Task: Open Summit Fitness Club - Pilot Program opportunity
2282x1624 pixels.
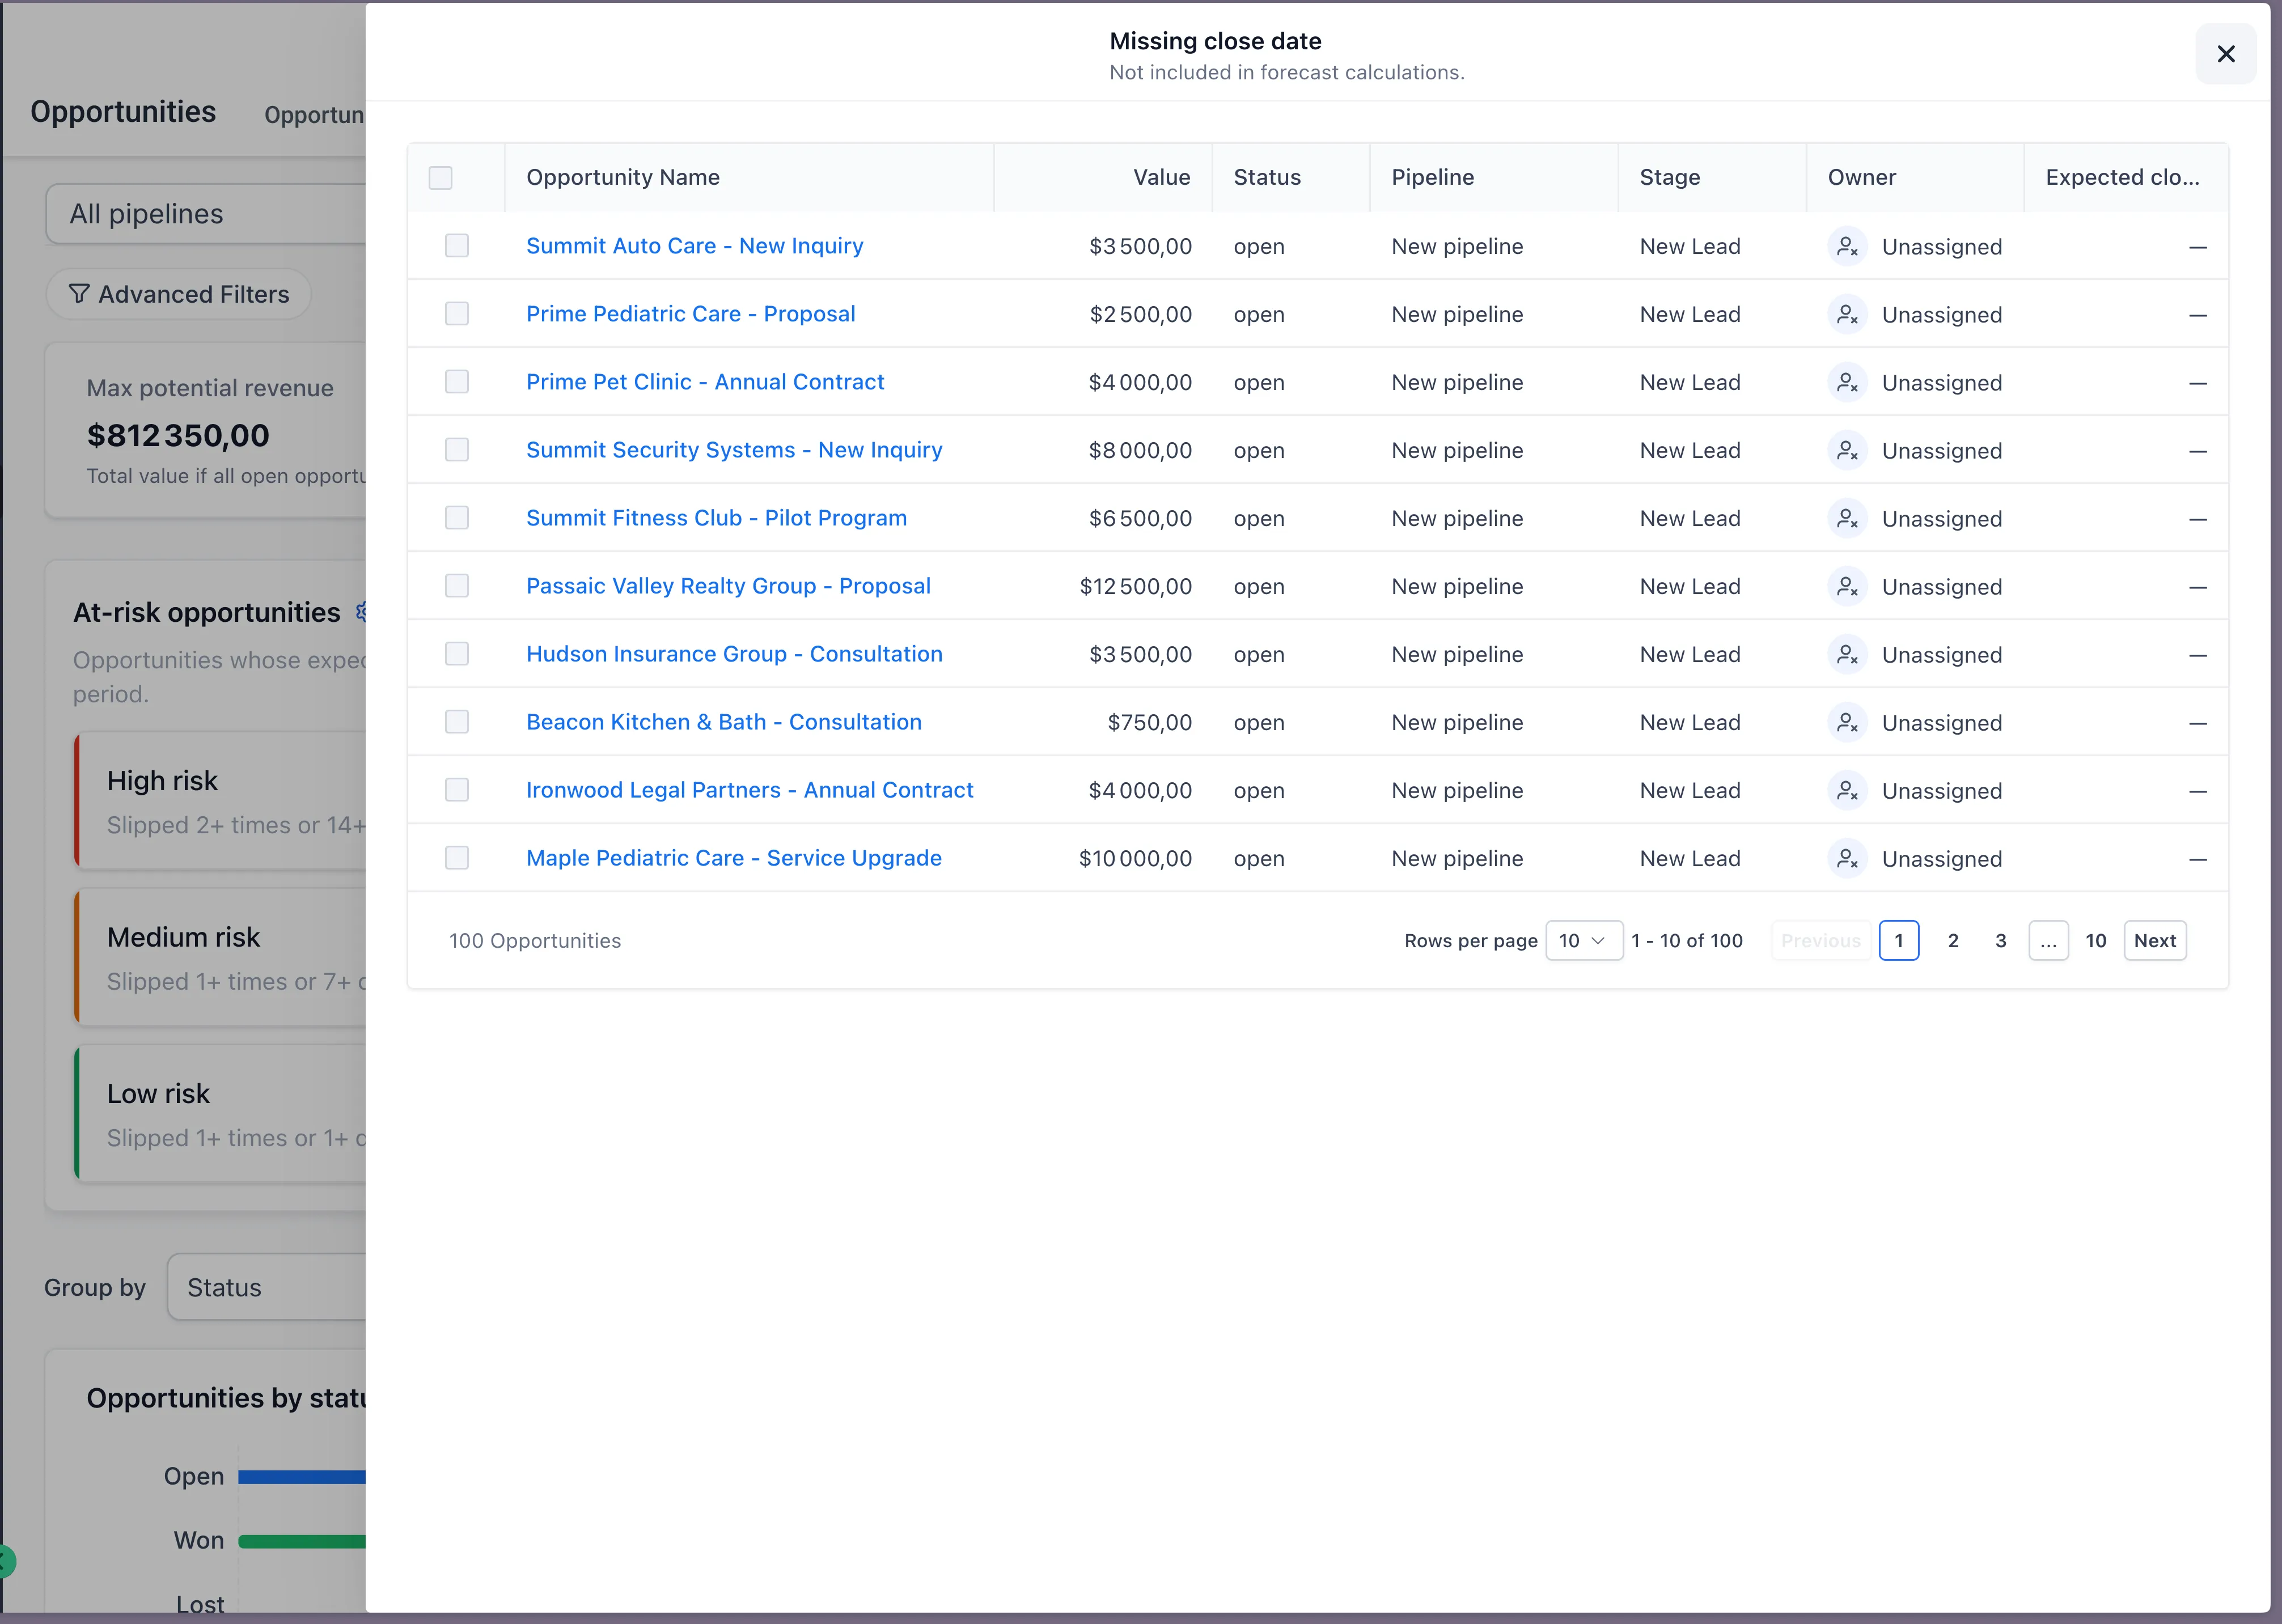Action: click(x=716, y=517)
